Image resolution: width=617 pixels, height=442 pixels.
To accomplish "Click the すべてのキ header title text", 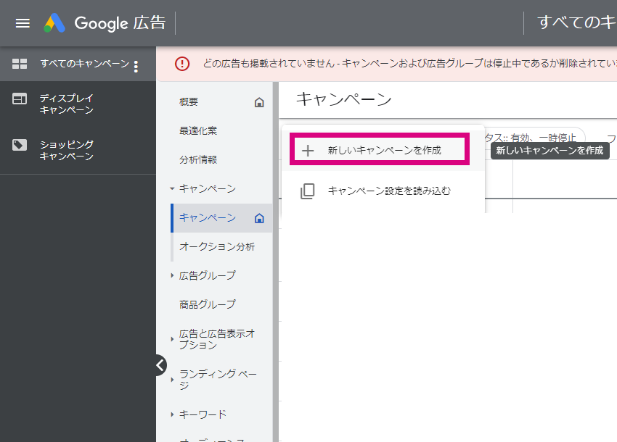I will tap(576, 22).
